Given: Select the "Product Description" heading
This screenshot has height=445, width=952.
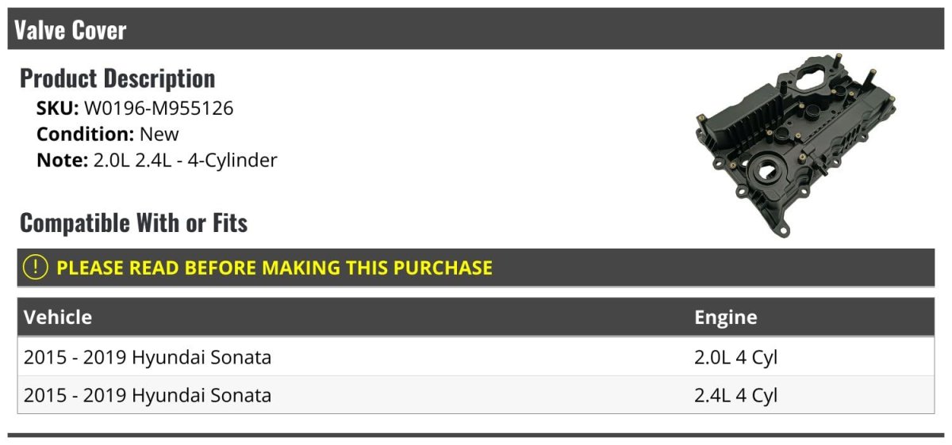Looking at the screenshot, I should [117, 78].
